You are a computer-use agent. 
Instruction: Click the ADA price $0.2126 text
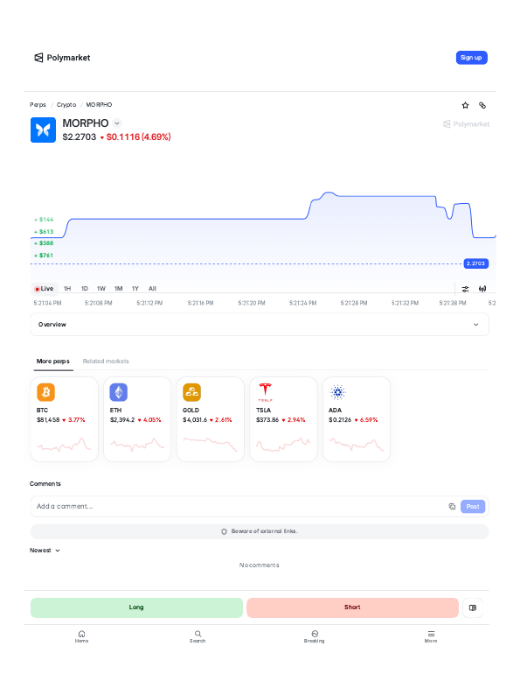pos(340,420)
